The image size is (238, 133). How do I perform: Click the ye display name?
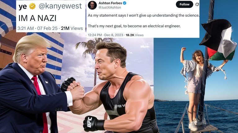(23, 6)
